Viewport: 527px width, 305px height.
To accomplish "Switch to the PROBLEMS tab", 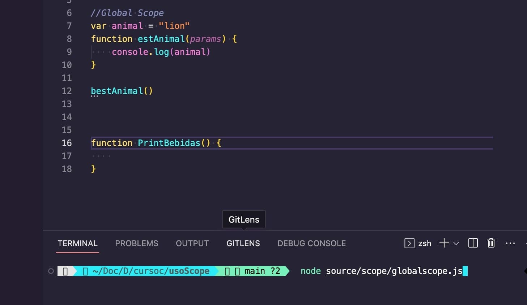I will pyautogui.click(x=136, y=243).
